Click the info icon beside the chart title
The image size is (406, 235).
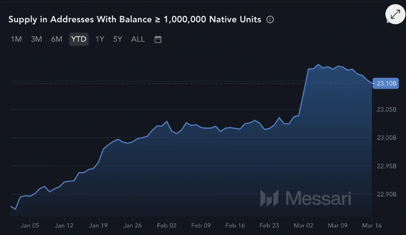point(270,20)
